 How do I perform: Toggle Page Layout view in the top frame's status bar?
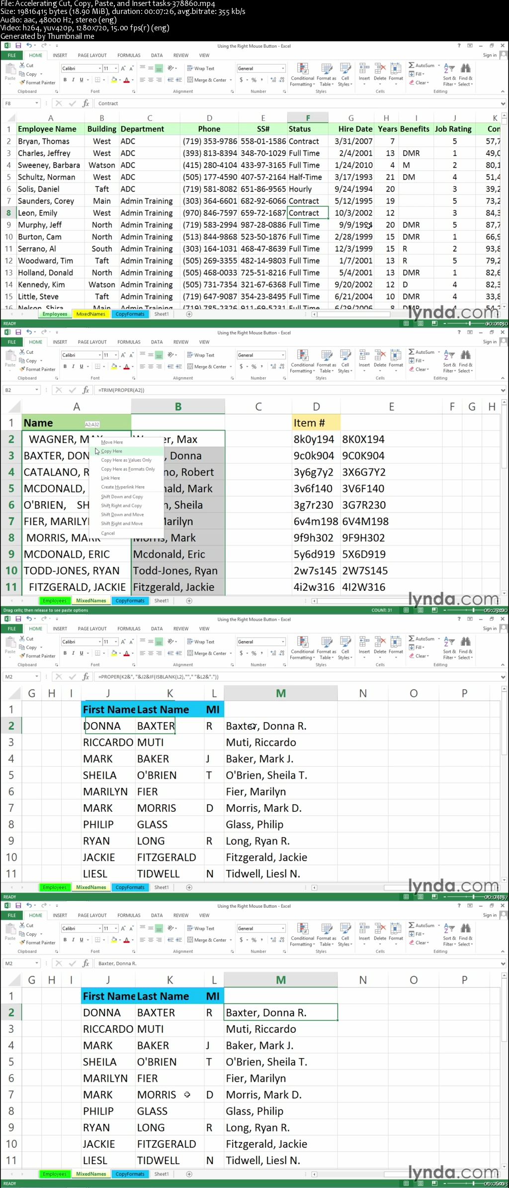[x=421, y=324]
